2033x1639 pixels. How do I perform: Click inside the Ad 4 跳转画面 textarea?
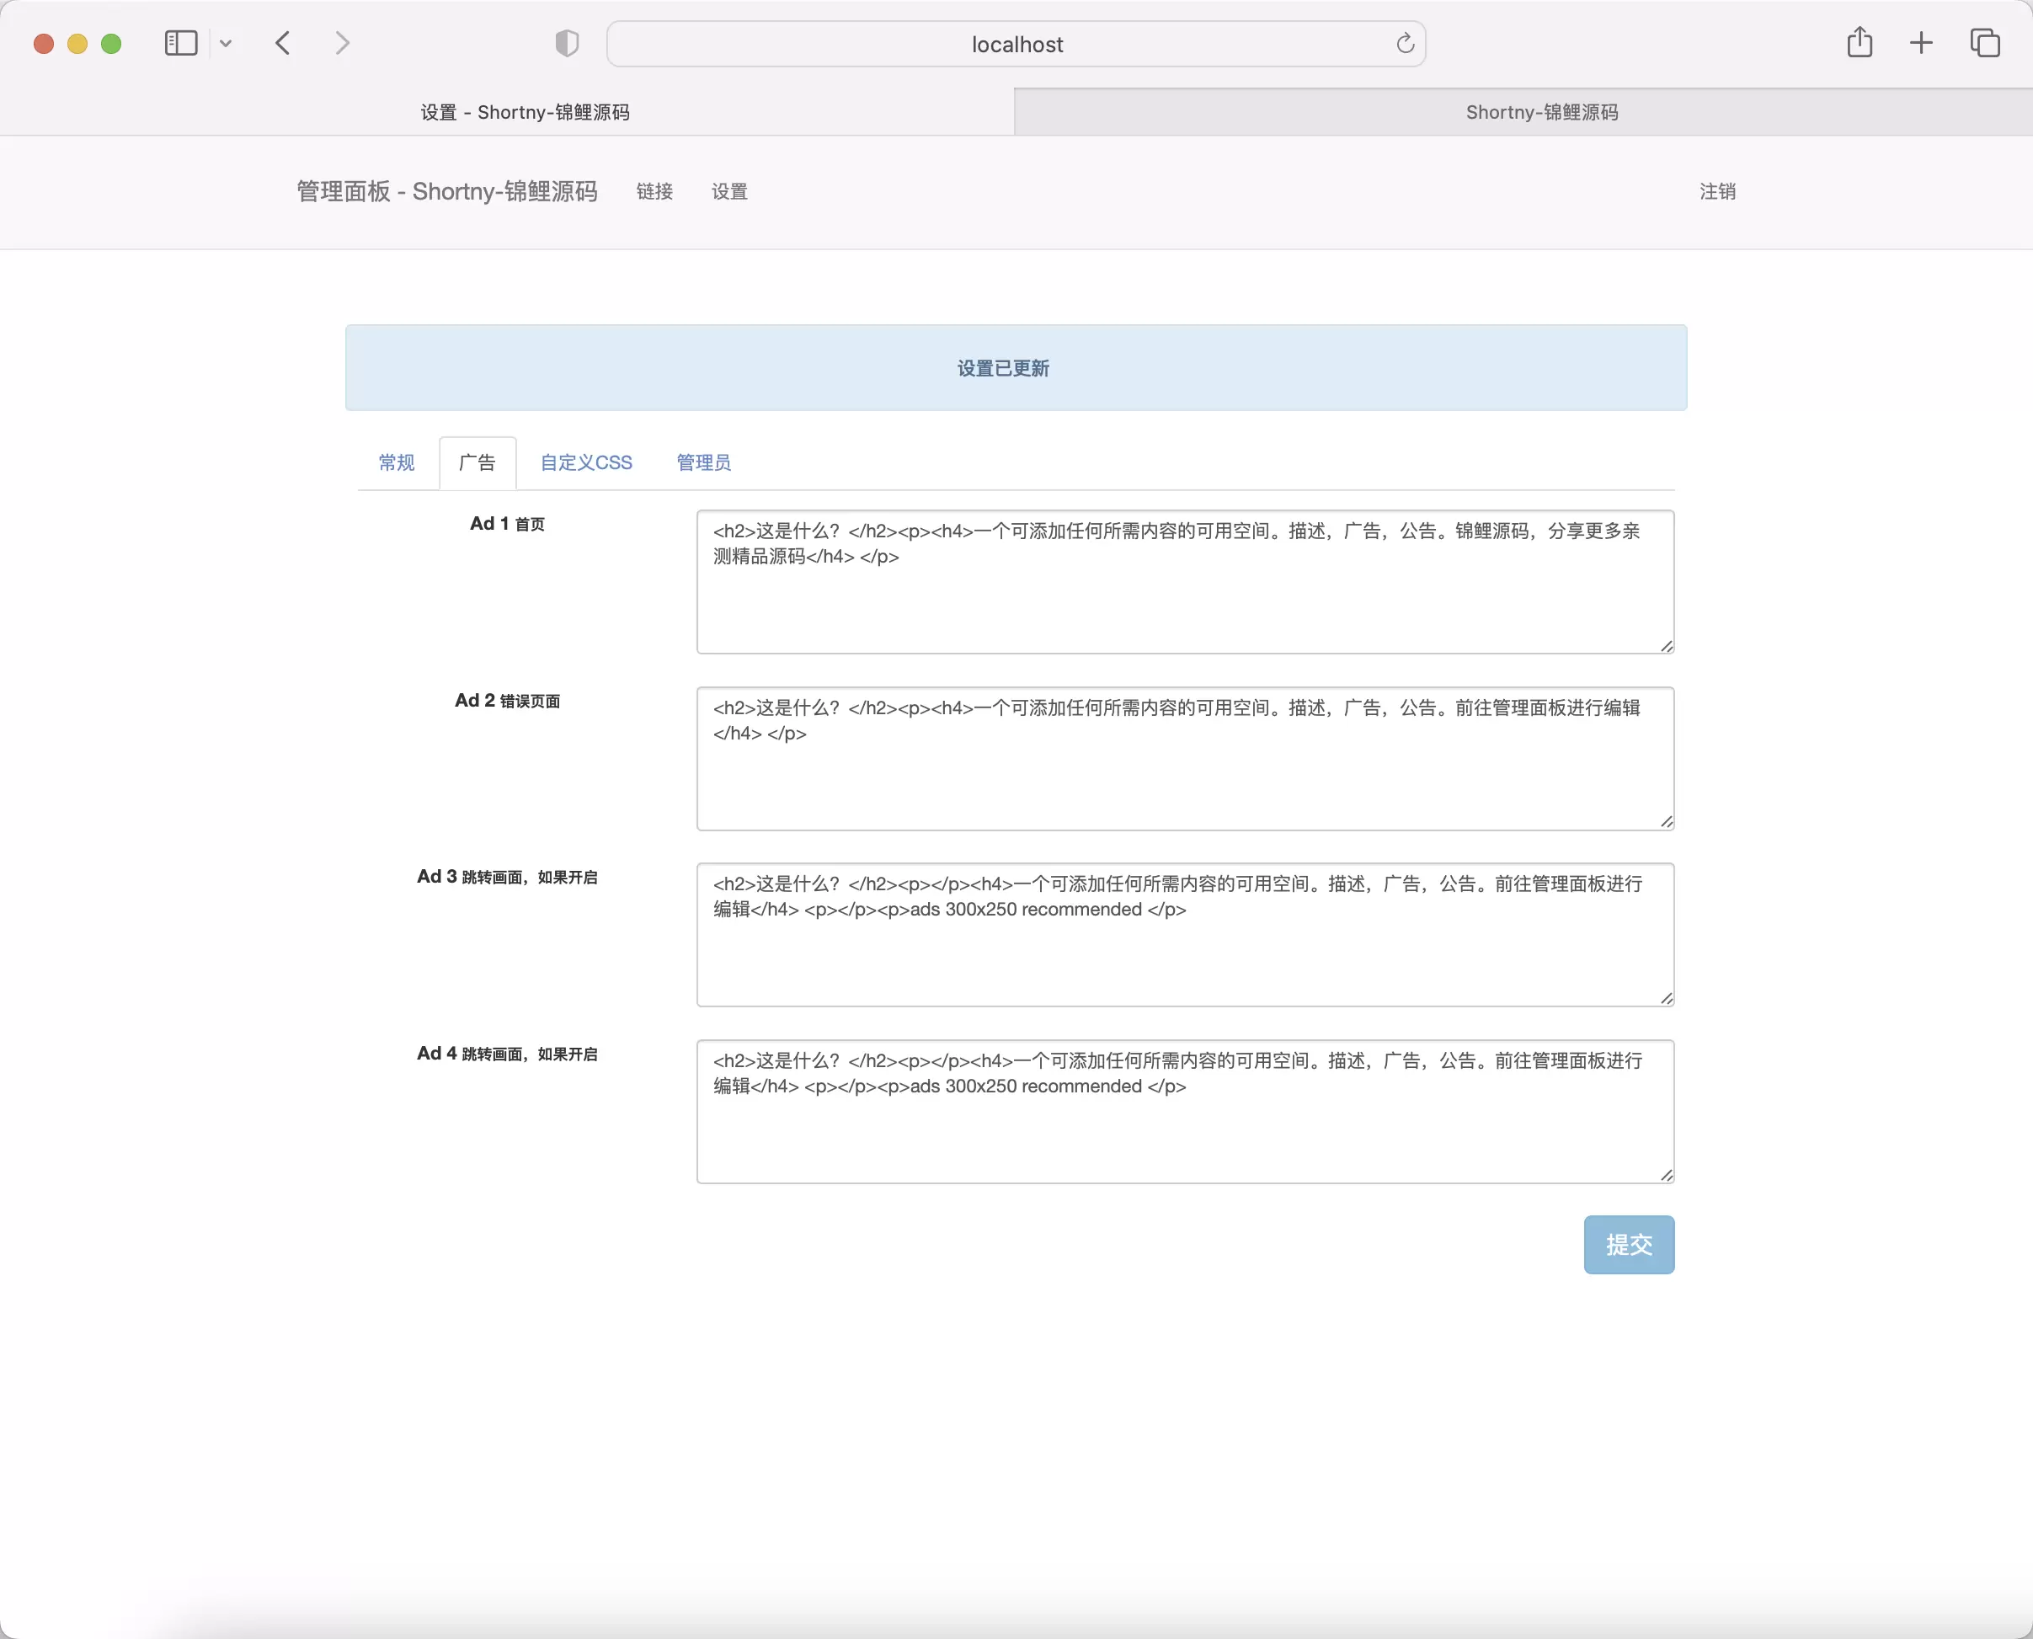click(x=1184, y=1111)
